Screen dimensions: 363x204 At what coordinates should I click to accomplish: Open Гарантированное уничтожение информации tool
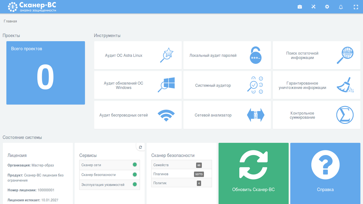pos(316,85)
